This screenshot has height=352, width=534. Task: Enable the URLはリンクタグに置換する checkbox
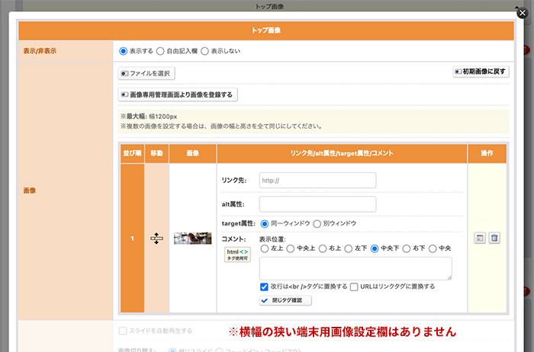pos(354,286)
